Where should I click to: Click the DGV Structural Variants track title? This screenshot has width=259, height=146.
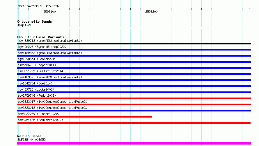coord(41,37)
